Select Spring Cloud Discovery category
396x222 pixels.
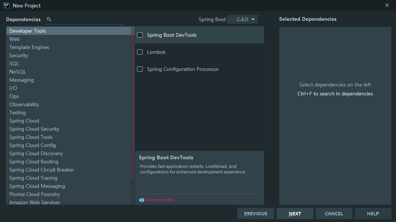tap(69, 153)
